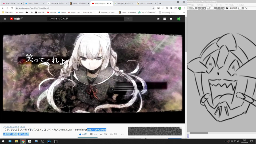Open the ニコ動 bookmark

coord(29,13)
